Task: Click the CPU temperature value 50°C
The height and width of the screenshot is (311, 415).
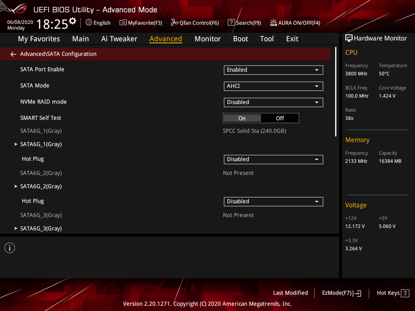Action: coord(384,74)
